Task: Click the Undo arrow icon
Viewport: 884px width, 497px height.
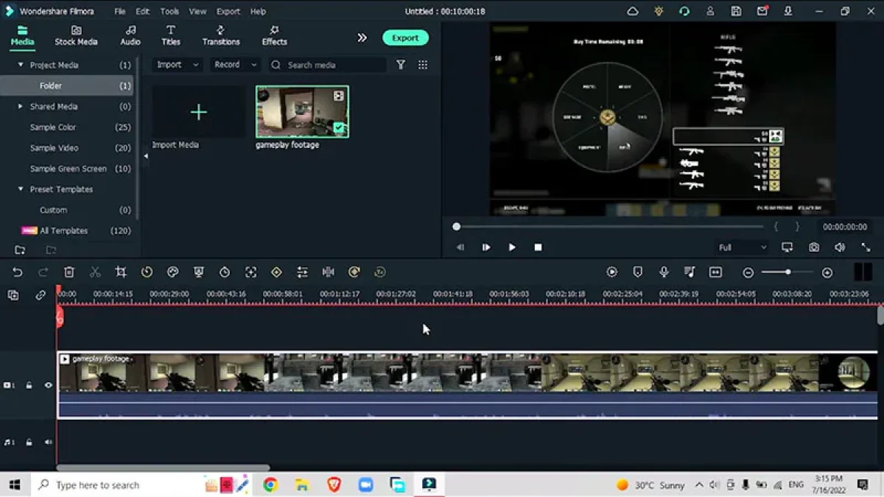Action: click(x=18, y=272)
